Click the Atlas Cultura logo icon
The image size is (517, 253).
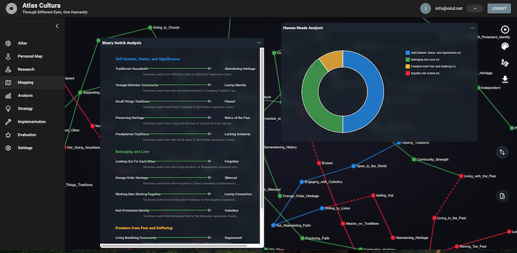tap(11, 9)
